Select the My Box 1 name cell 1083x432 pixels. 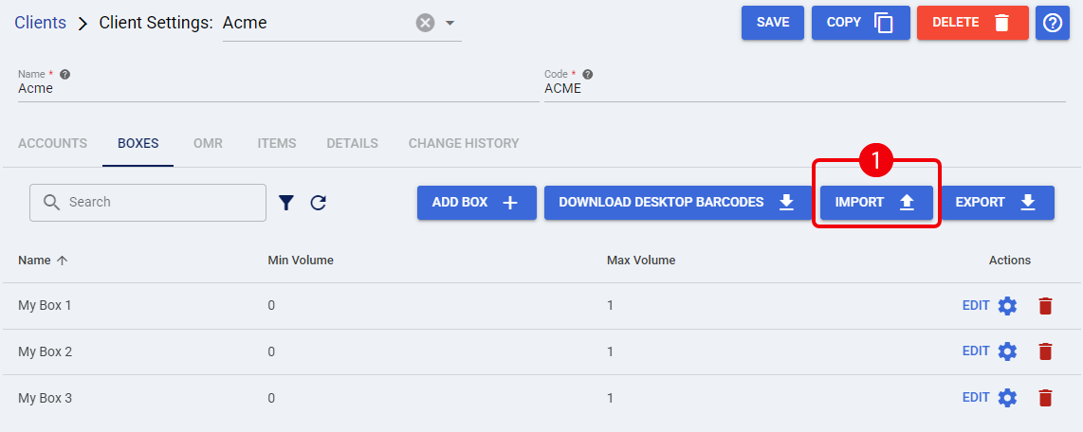pyautogui.click(x=45, y=305)
